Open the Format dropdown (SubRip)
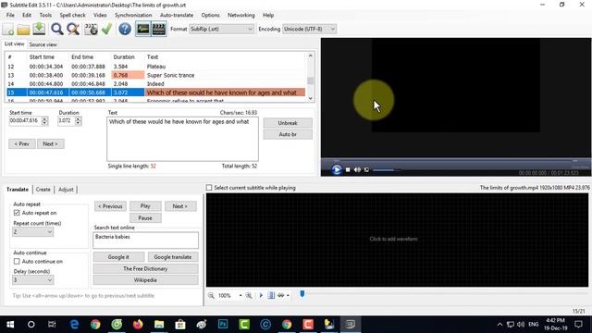This screenshot has height=333, width=592. [221, 29]
